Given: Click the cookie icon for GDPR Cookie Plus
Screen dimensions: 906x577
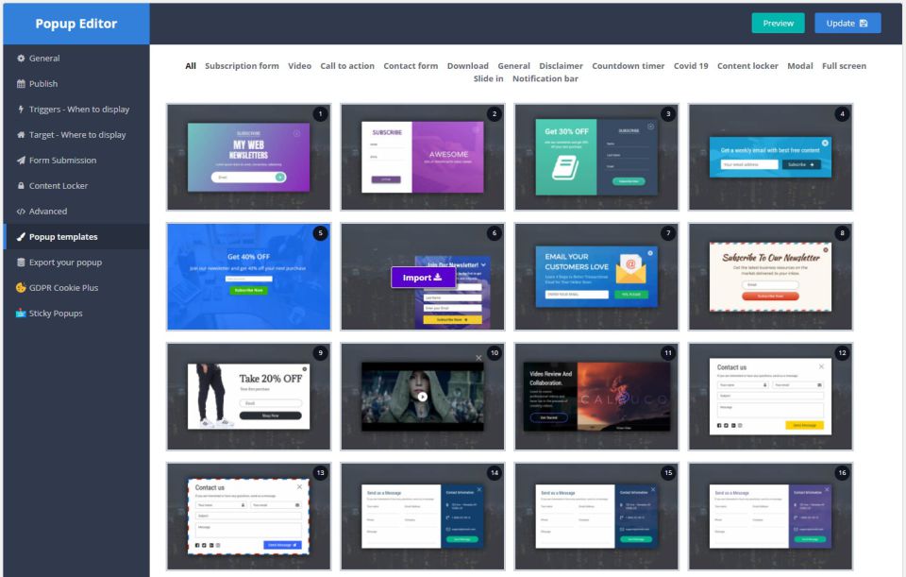Looking at the screenshot, I should 21,288.
